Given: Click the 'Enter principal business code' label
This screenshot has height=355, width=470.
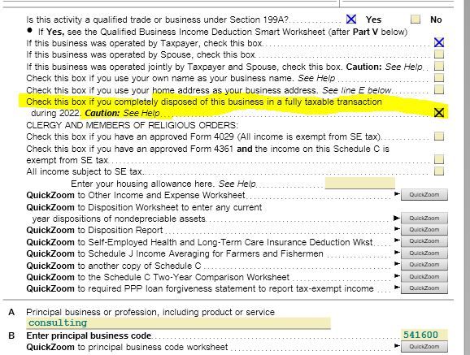Looking at the screenshot, I should 89,336.
